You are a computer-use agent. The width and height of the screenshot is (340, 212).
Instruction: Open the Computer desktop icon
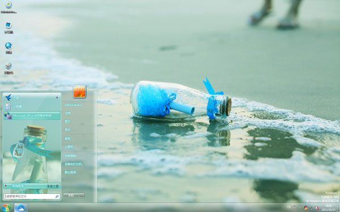click(x=8, y=28)
